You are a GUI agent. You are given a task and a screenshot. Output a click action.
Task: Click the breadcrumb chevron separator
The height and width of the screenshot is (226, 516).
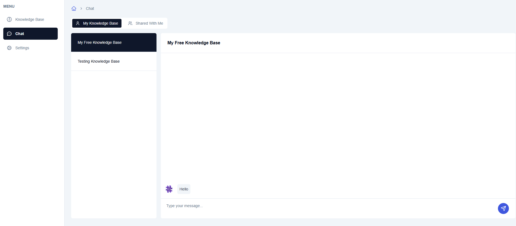coord(81,8)
